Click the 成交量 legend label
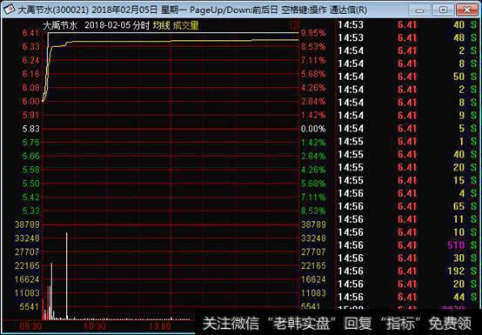Viewport: 482px width, 335px height. coord(185,25)
